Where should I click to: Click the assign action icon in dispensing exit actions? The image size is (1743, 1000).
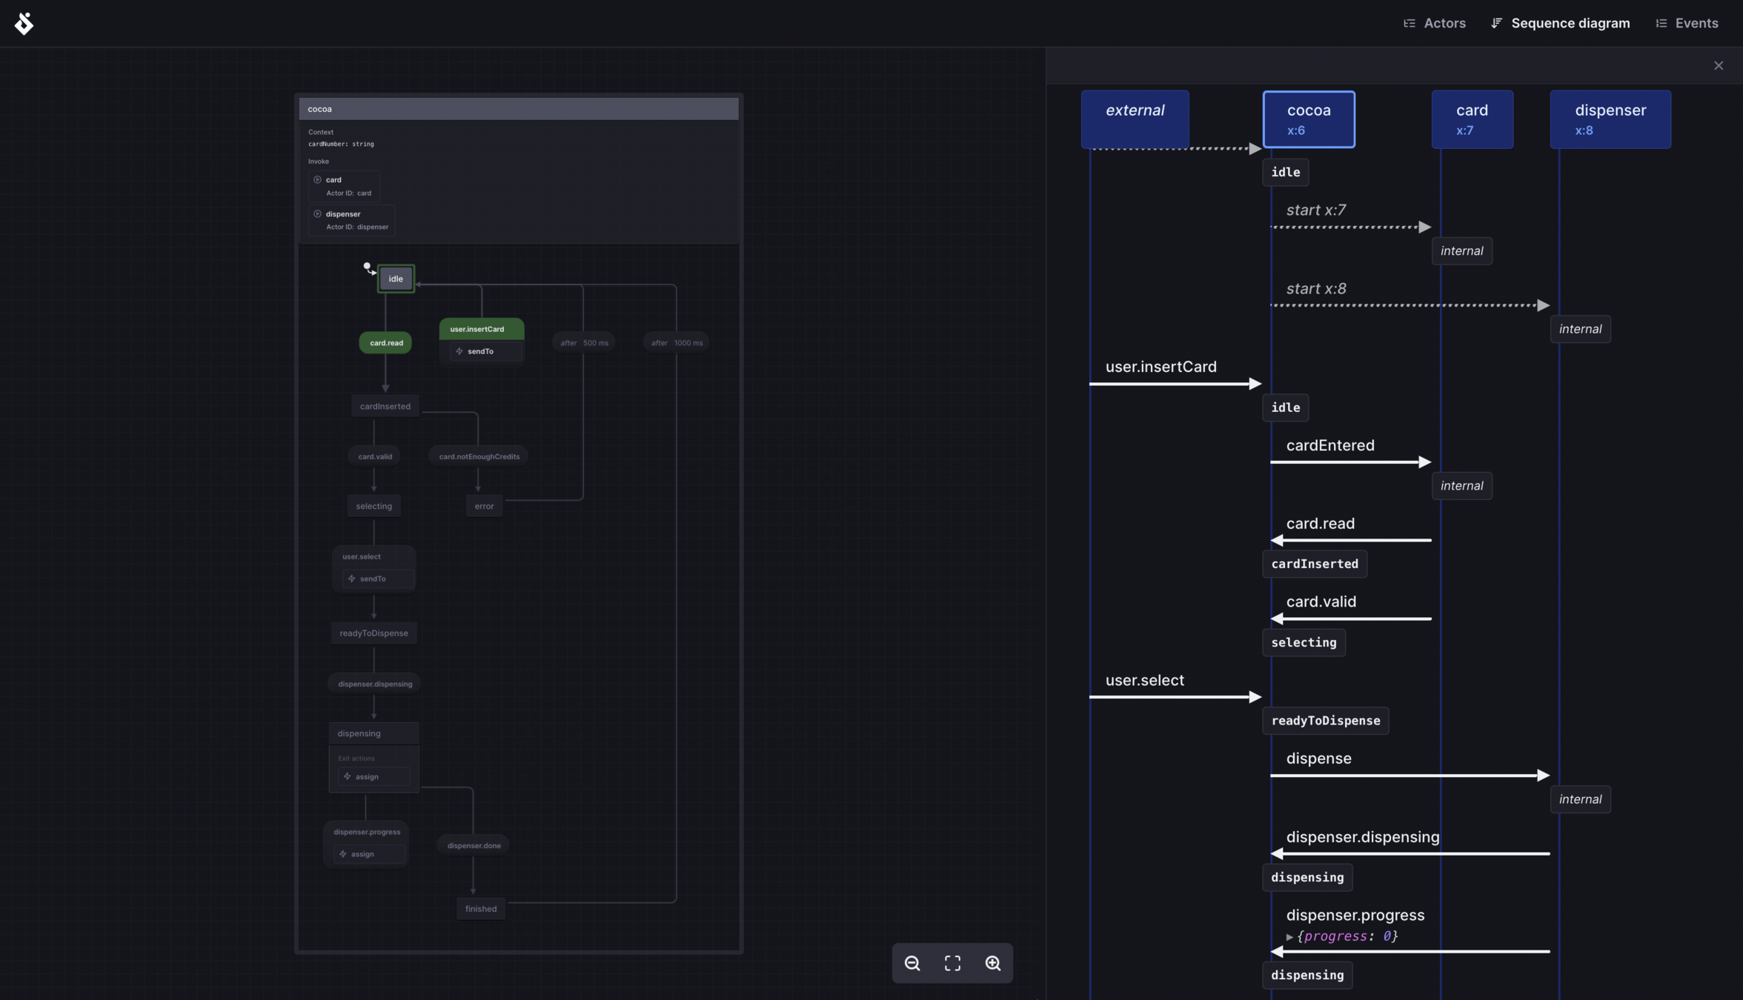click(348, 776)
